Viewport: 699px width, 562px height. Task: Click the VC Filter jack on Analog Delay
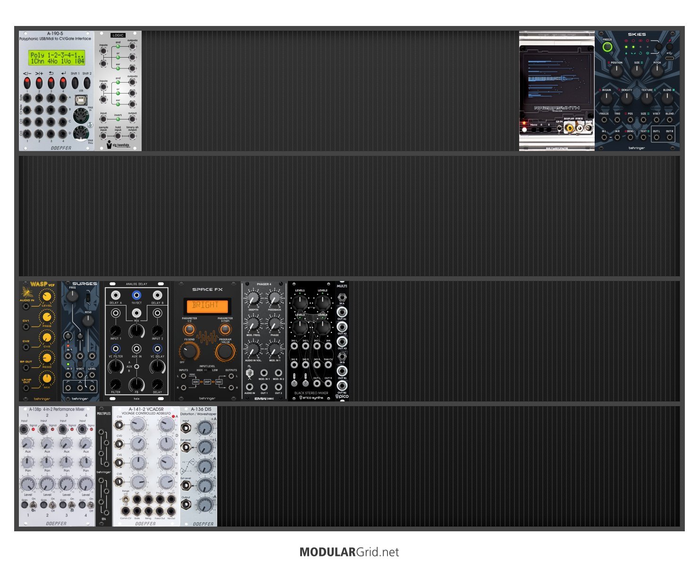(x=115, y=349)
